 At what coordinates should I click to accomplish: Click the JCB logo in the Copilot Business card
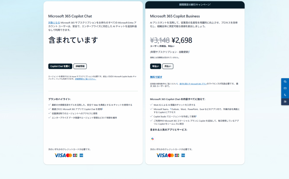click(x=177, y=155)
